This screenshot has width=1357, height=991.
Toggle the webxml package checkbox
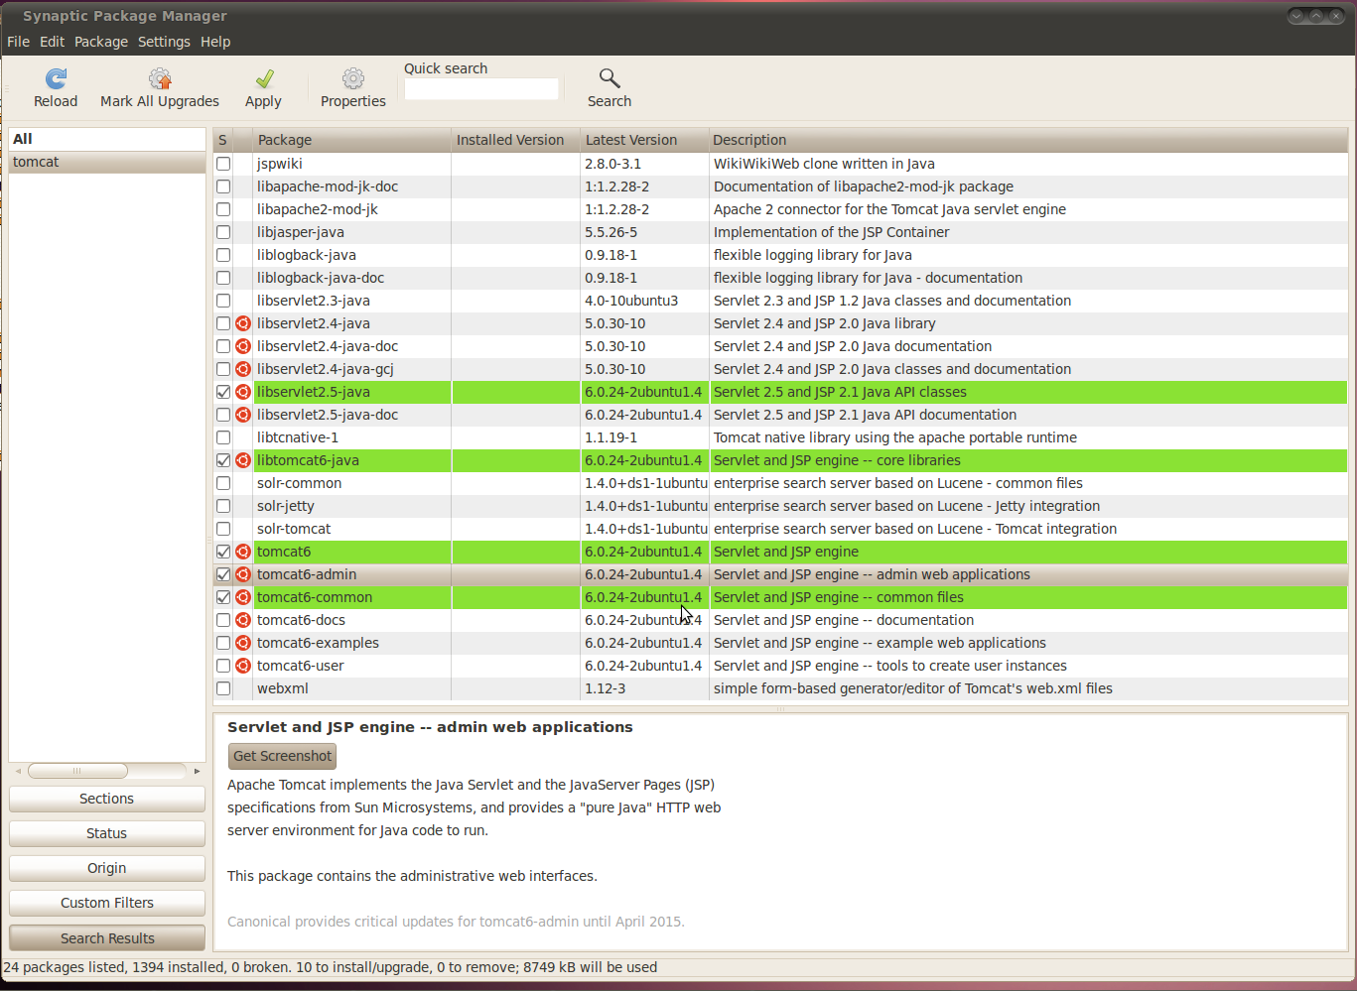click(x=223, y=688)
